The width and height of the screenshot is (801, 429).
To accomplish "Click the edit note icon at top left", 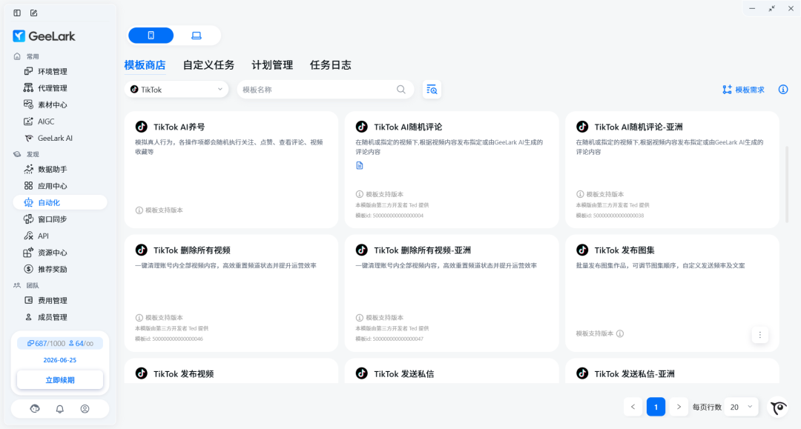I will click(x=33, y=13).
